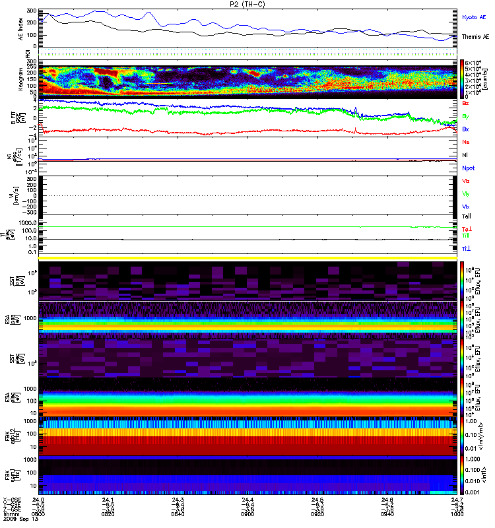Select the 0940 time tick label
The width and height of the screenshot is (495, 528).
tap(387, 514)
